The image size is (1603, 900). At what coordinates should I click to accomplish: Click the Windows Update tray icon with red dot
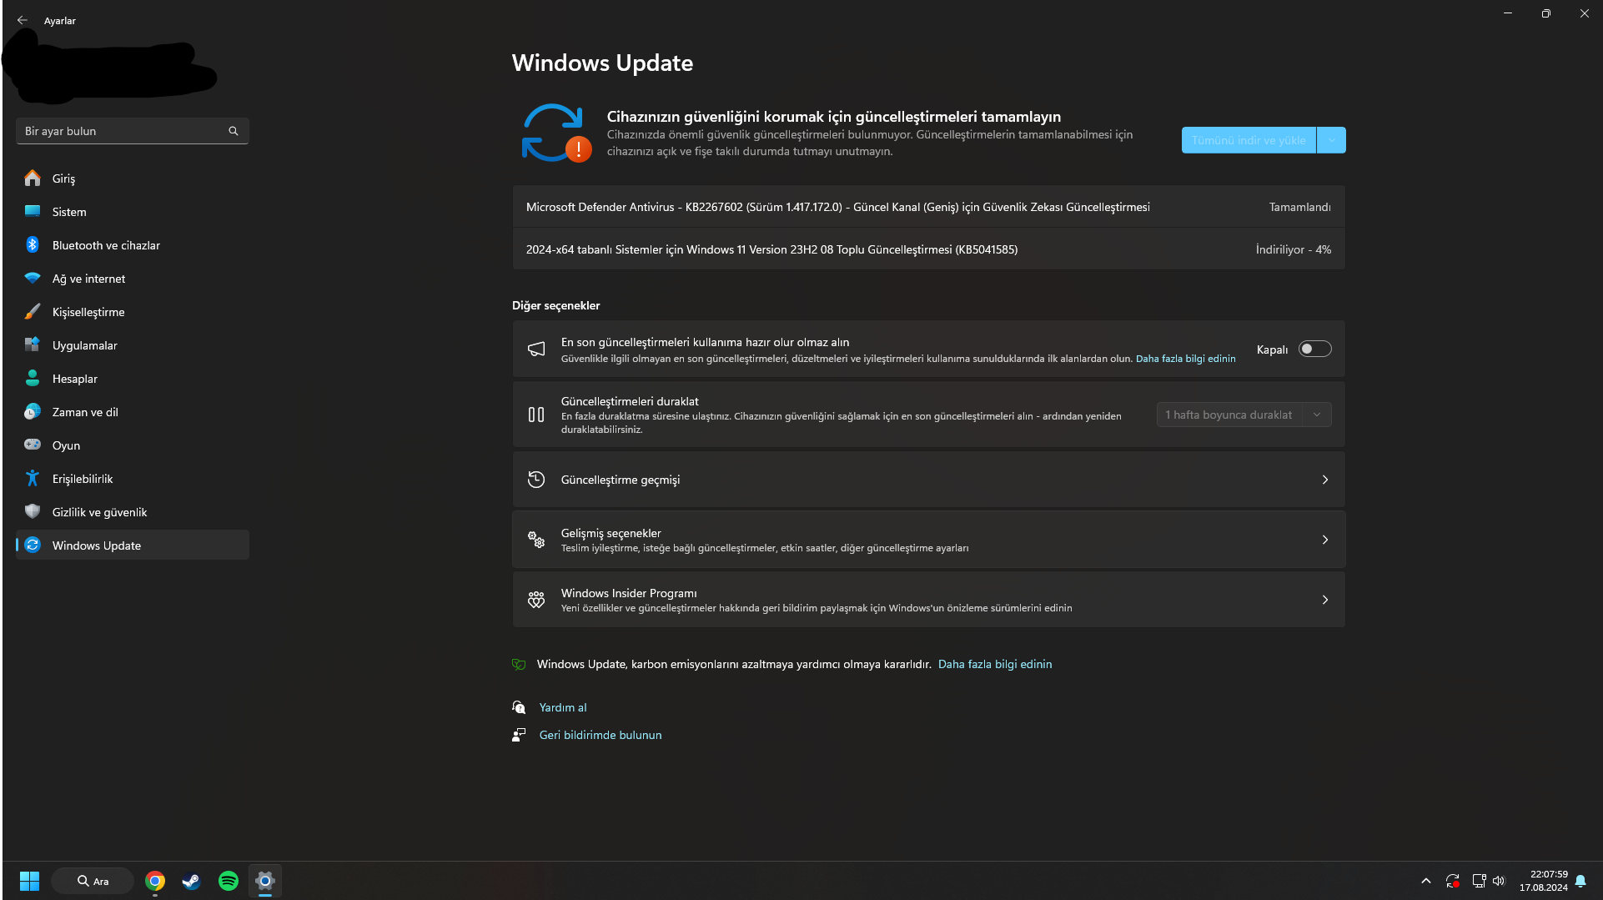pos(1452,881)
